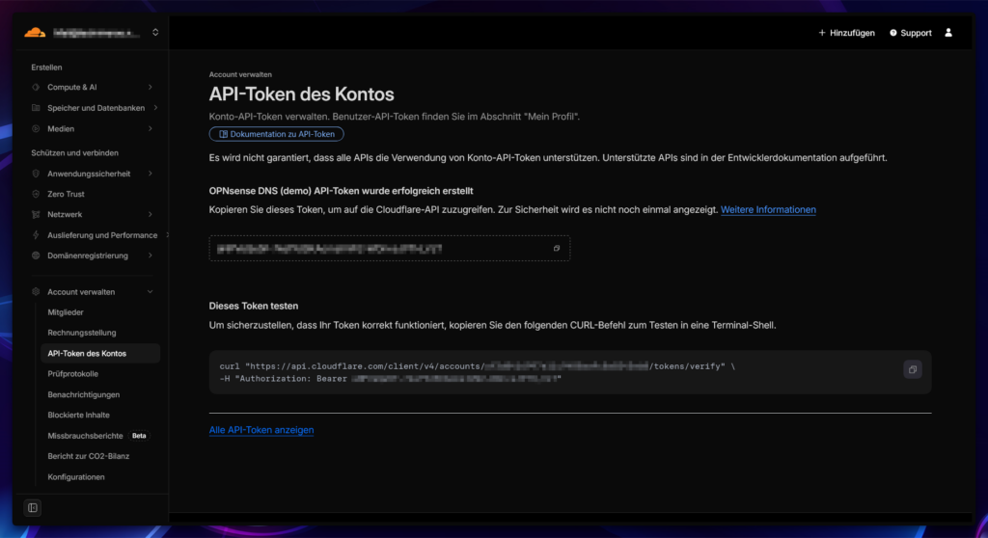Open Dokumentation zu API-Token
The height and width of the screenshot is (538, 988).
pos(276,134)
